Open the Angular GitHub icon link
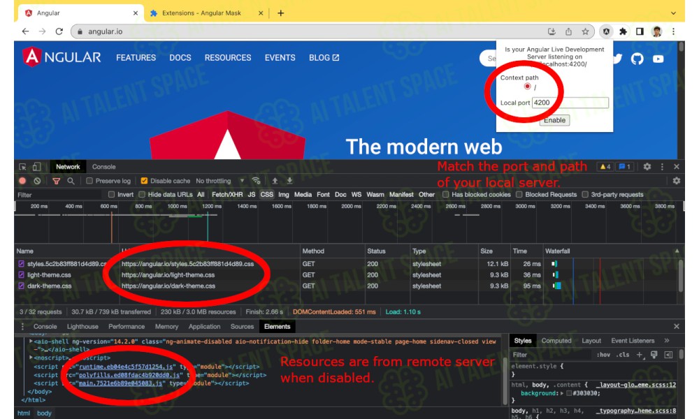 click(x=637, y=59)
